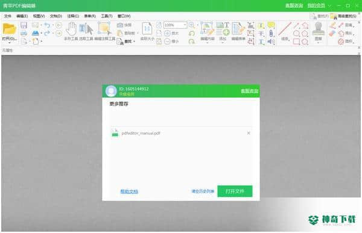Open the View(V) menu
Viewport: 362px width, 233px height.
[39, 16]
